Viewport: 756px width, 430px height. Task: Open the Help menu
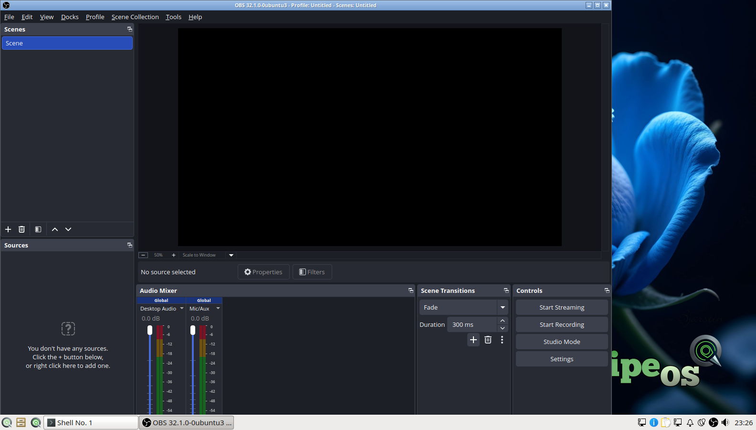pyautogui.click(x=195, y=17)
